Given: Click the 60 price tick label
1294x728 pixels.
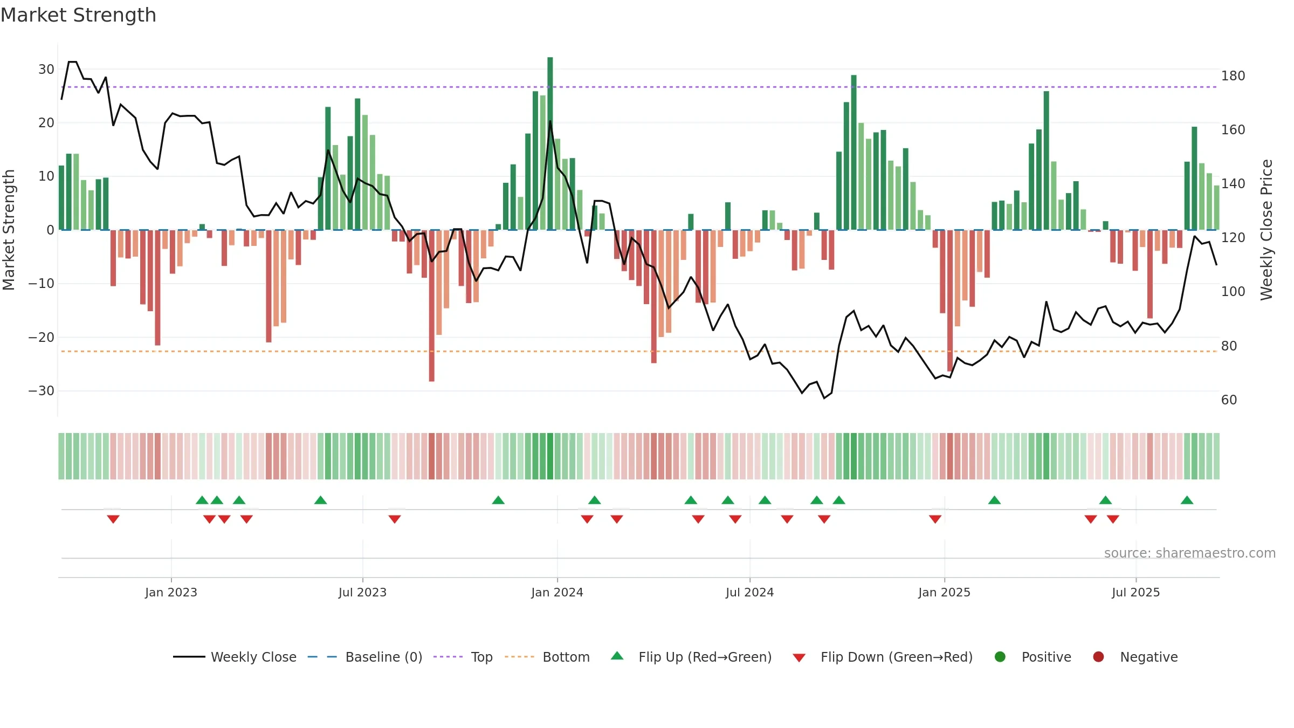Looking at the screenshot, I should click(1229, 400).
